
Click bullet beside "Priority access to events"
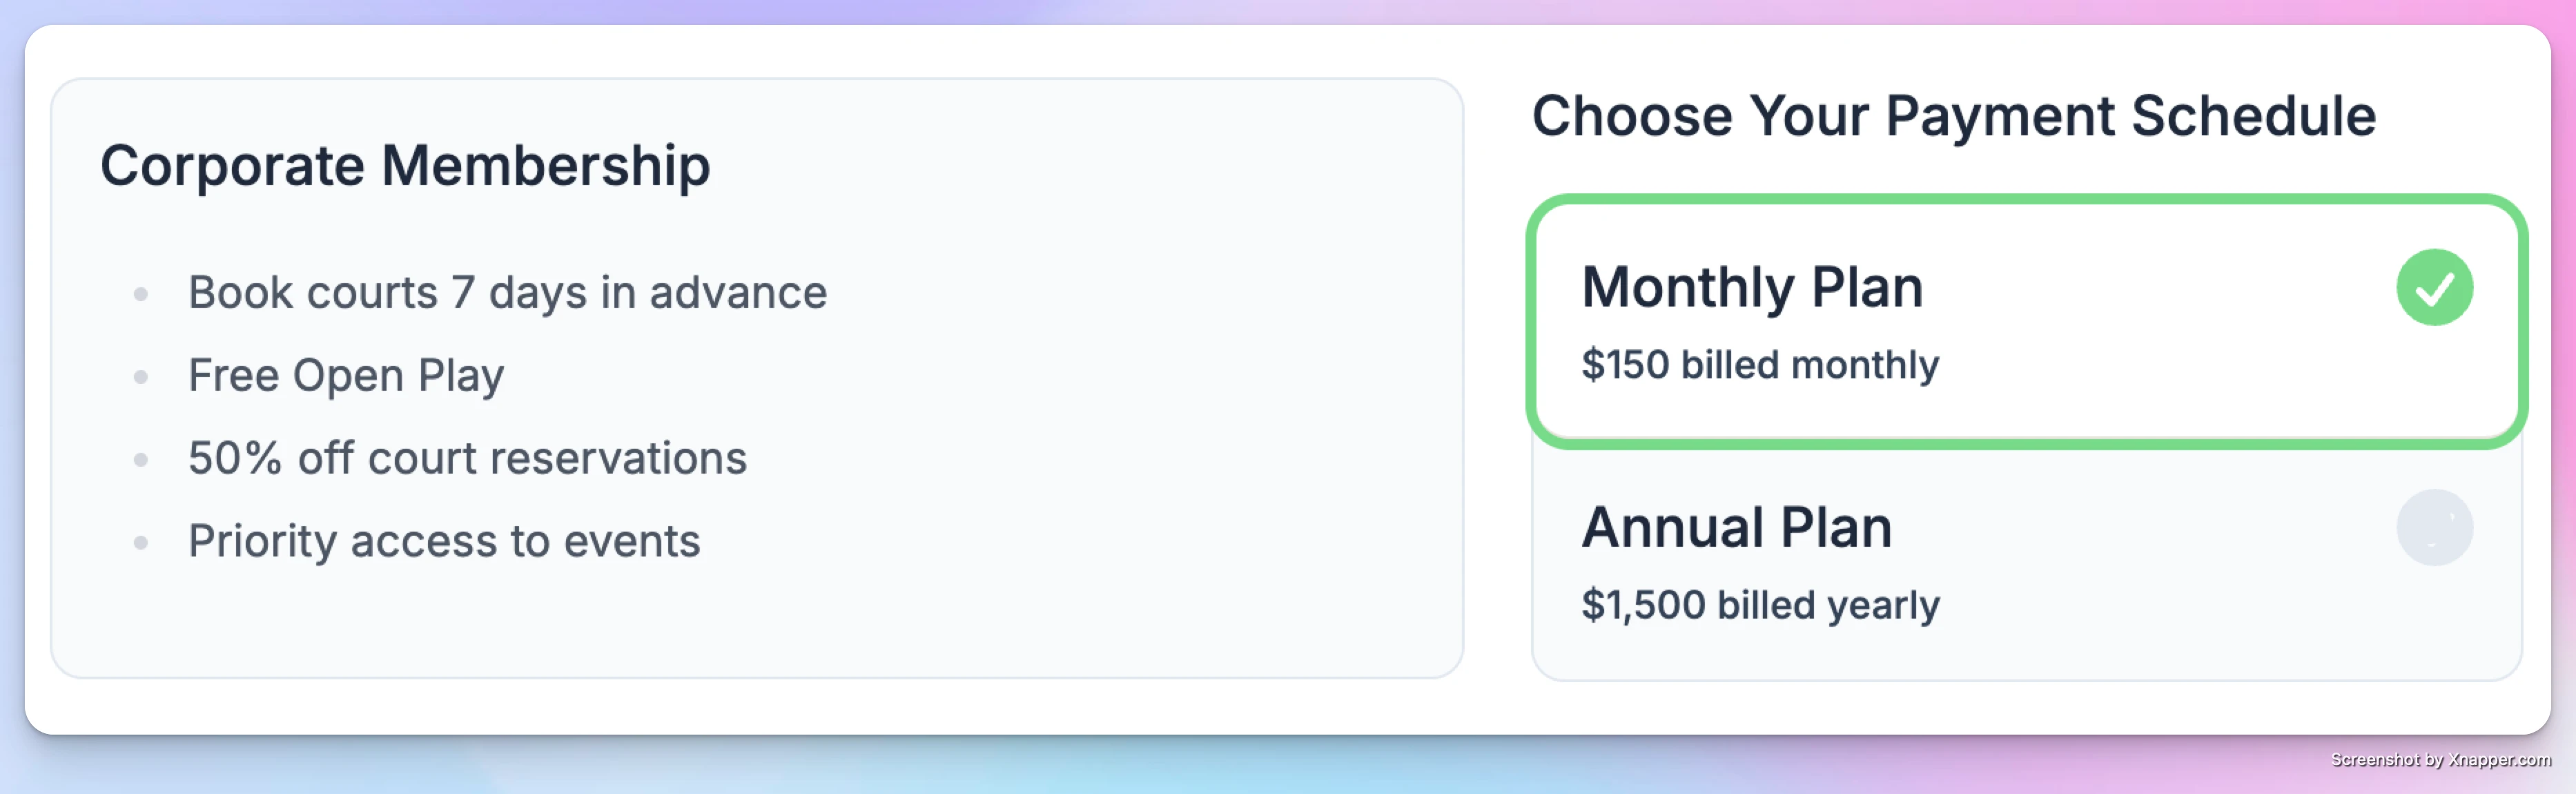pyautogui.click(x=141, y=543)
